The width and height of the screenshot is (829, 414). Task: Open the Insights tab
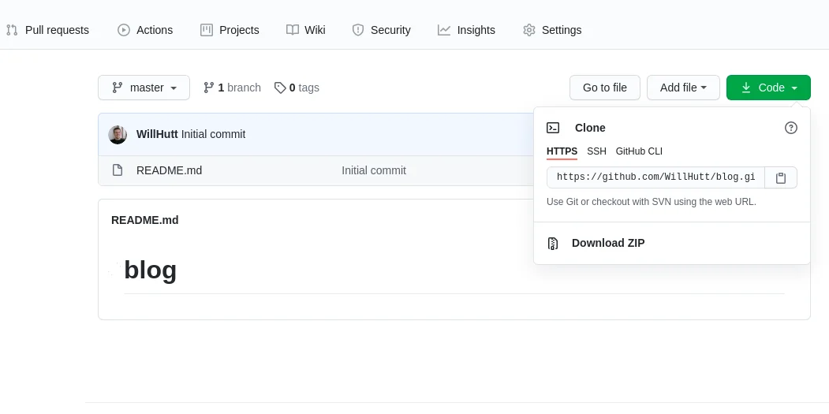pyautogui.click(x=466, y=30)
